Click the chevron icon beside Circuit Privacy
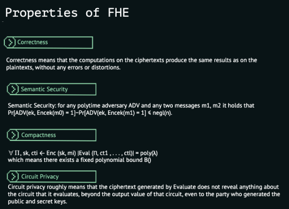Screen dimensions: 289x209 (x=13, y=177)
